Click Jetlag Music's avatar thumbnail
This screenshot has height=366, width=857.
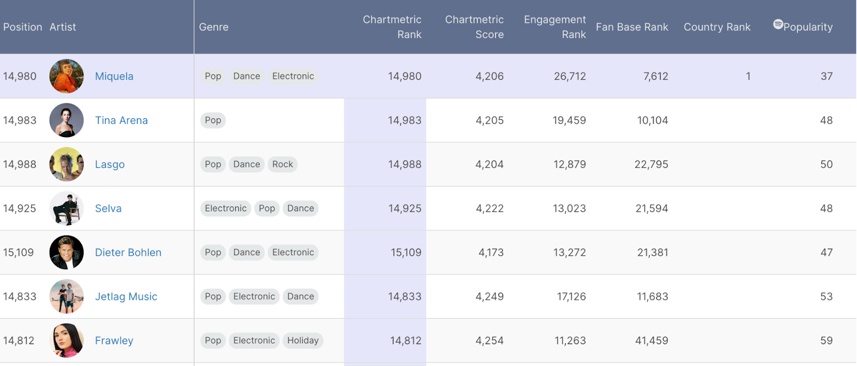[x=66, y=296]
